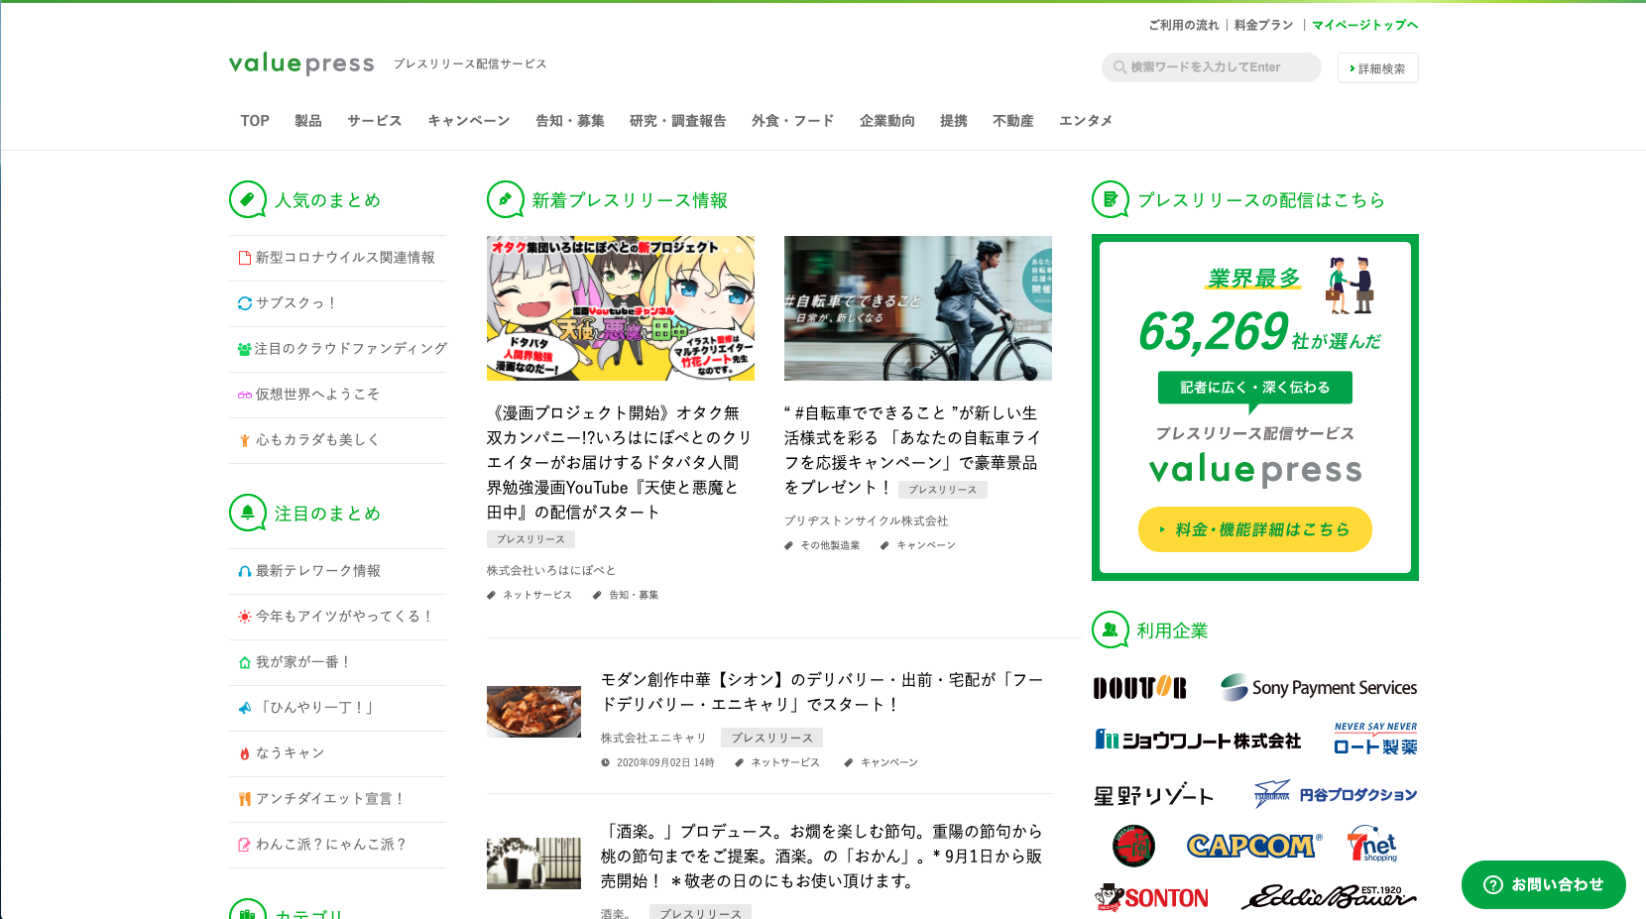Click 株式会社エニキャリ company name

[x=653, y=738]
